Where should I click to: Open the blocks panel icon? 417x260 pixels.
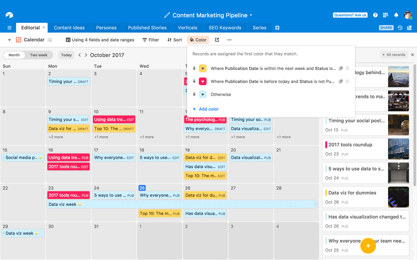tap(409, 27)
